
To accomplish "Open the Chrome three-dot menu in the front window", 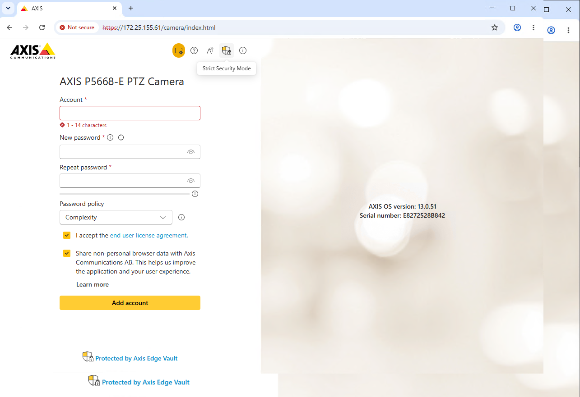I will (534, 27).
